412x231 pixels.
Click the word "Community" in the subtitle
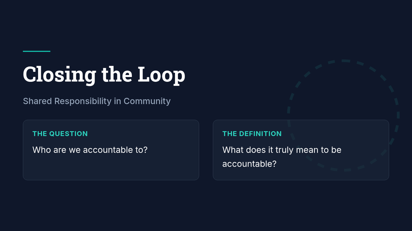(147, 101)
